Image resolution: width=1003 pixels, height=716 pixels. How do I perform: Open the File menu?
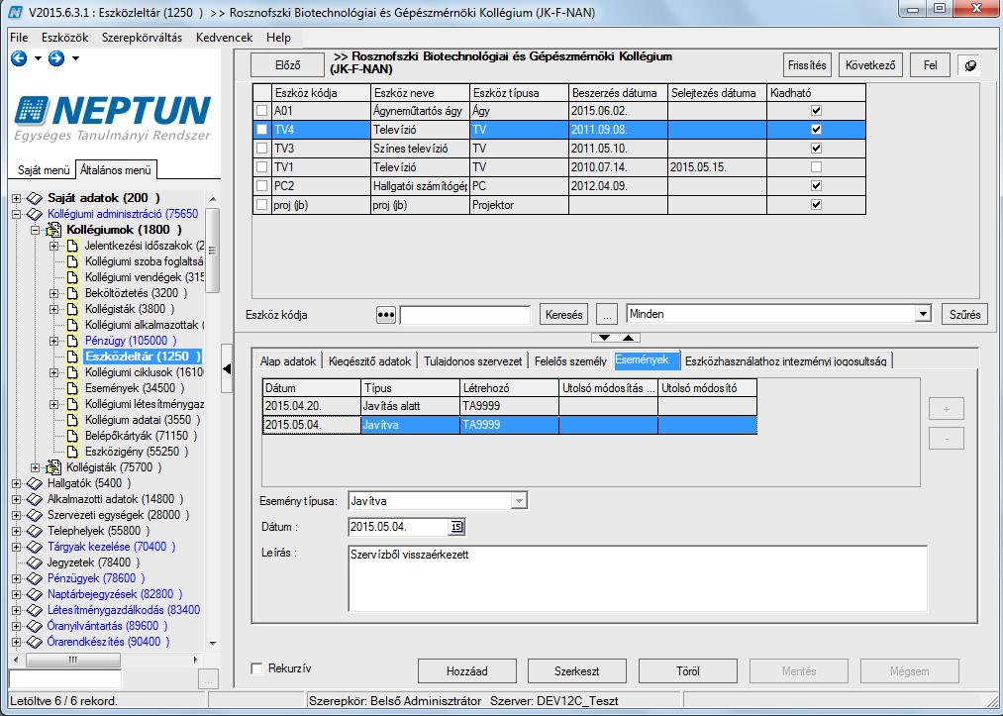click(x=19, y=38)
